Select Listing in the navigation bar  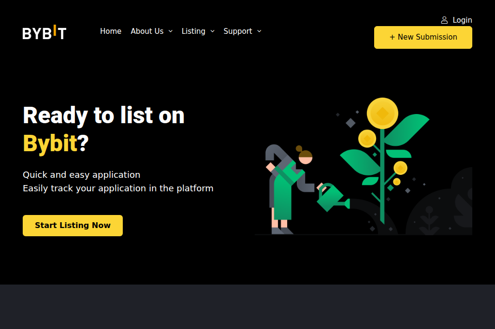coord(193,31)
